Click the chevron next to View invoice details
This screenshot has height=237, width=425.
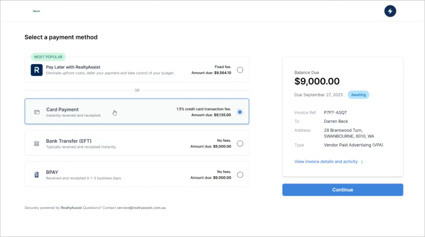[x=362, y=162]
